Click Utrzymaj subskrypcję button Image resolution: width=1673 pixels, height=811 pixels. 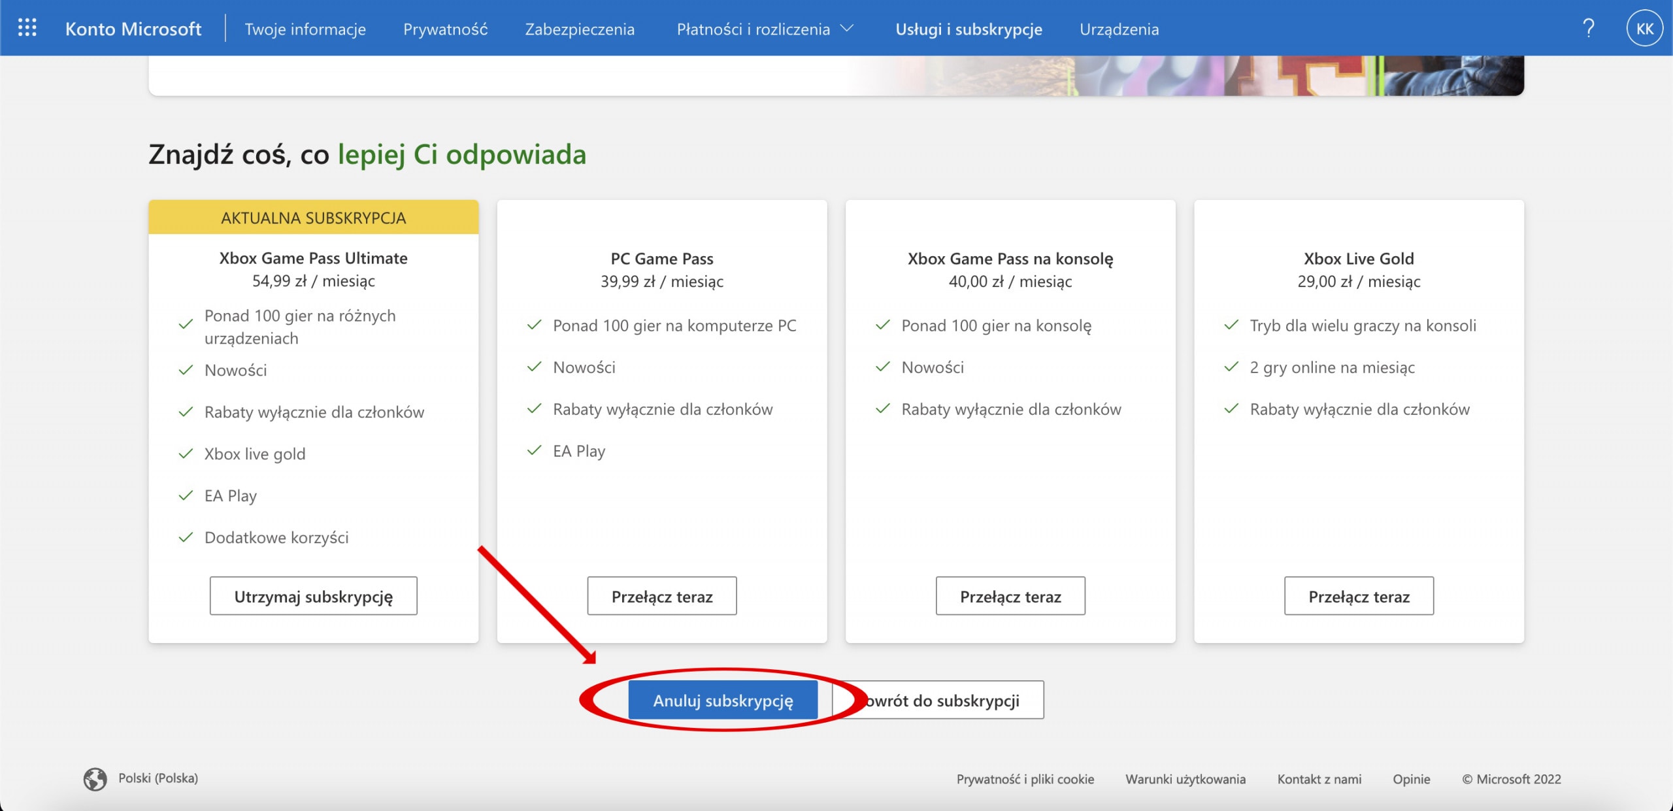point(313,596)
